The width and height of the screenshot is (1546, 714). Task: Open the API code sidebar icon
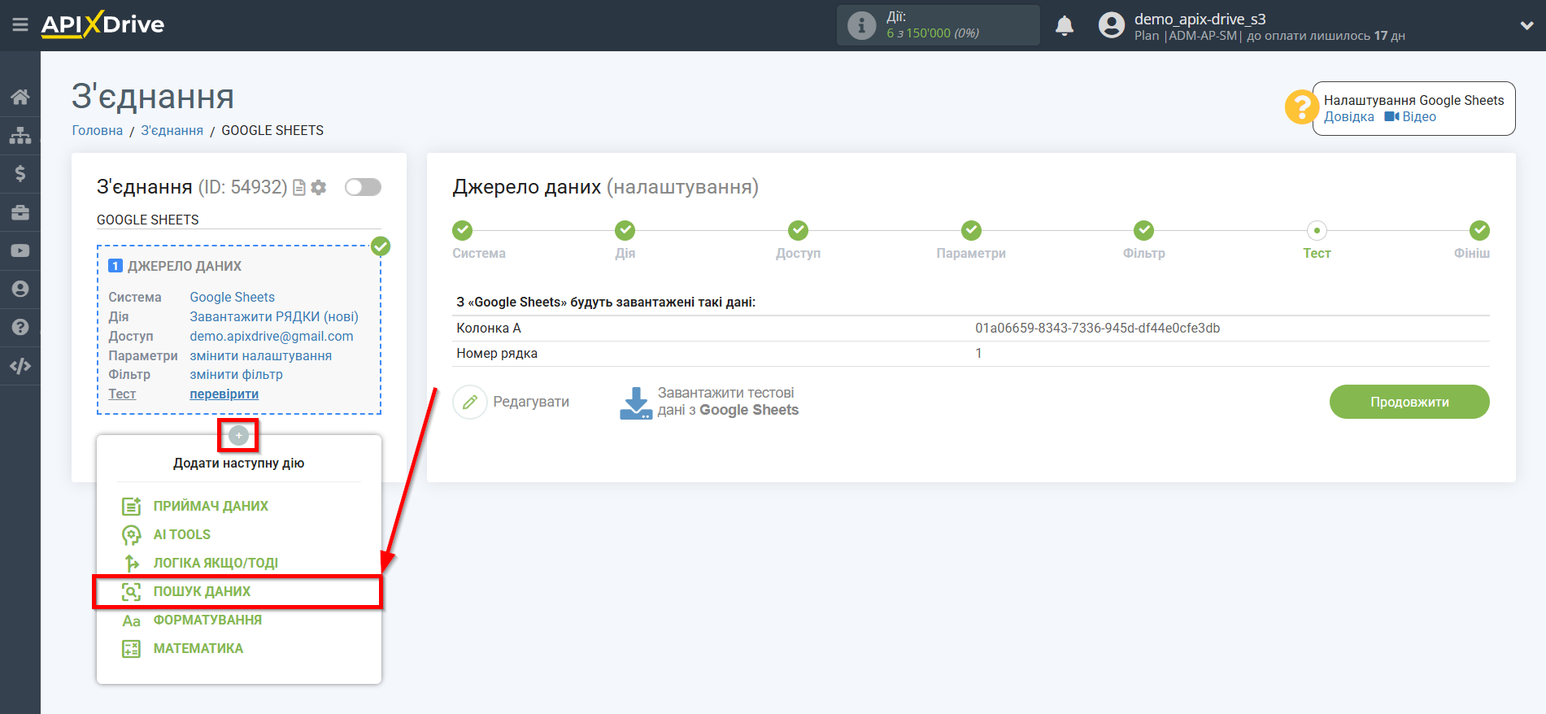[20, 366]
